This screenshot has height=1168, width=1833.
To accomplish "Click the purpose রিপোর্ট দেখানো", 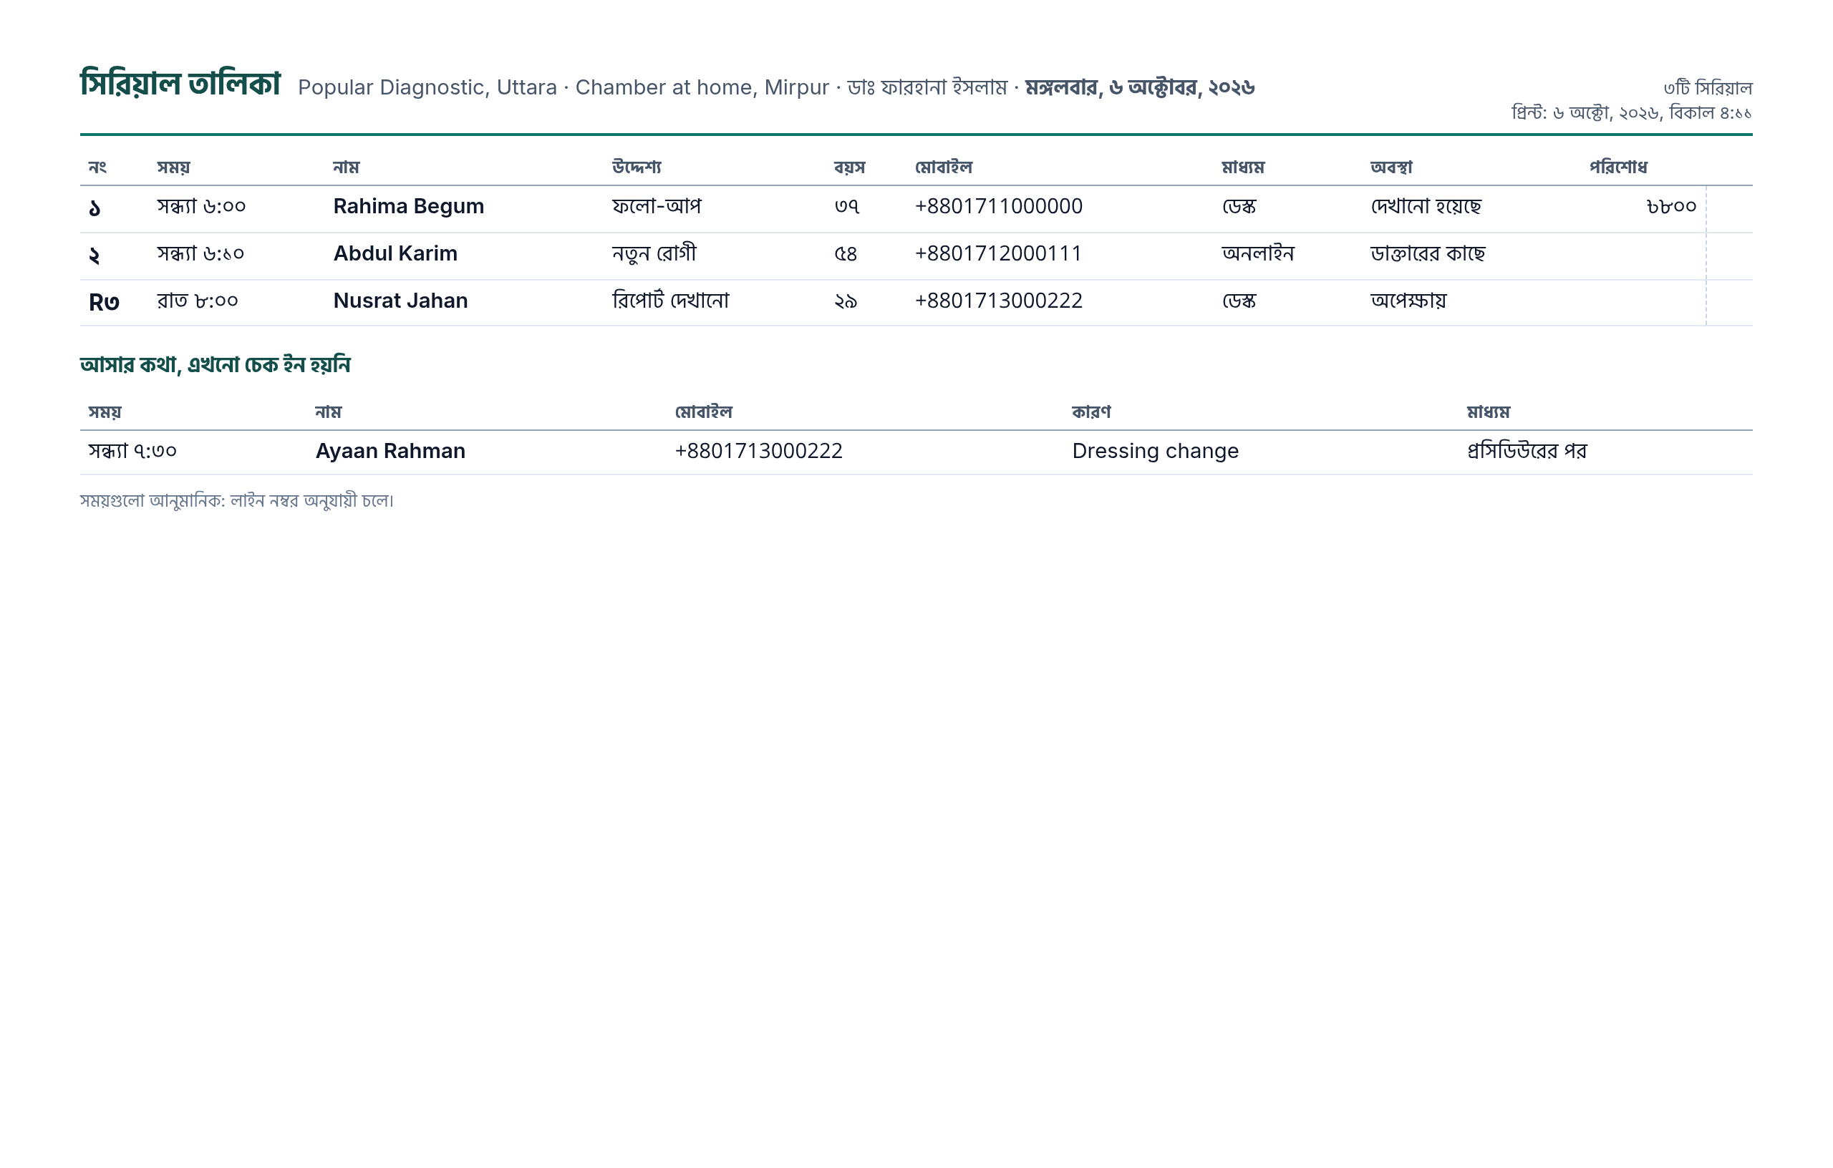I will (x=670, y=301).
